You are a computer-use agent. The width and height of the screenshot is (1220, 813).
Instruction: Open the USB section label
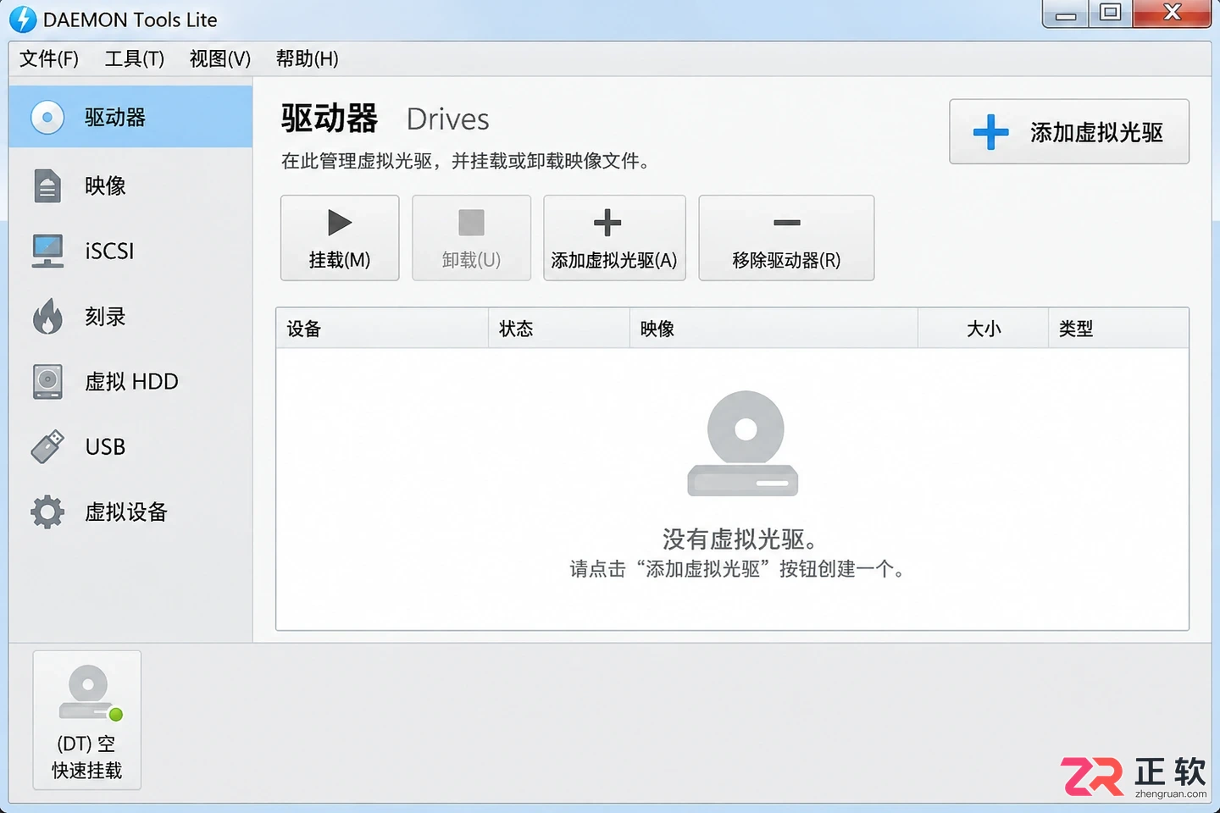click(105, 446)
